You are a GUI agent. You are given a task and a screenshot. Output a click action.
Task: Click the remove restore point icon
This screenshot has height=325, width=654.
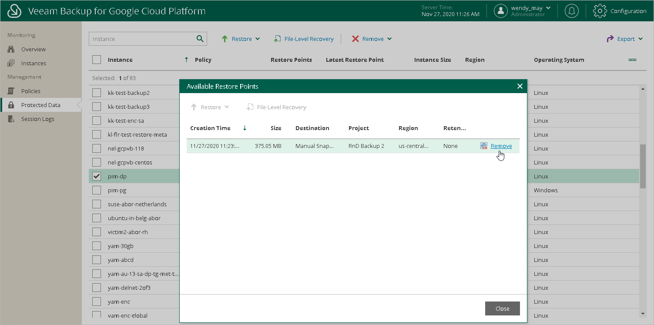click(x=483, y=146)
